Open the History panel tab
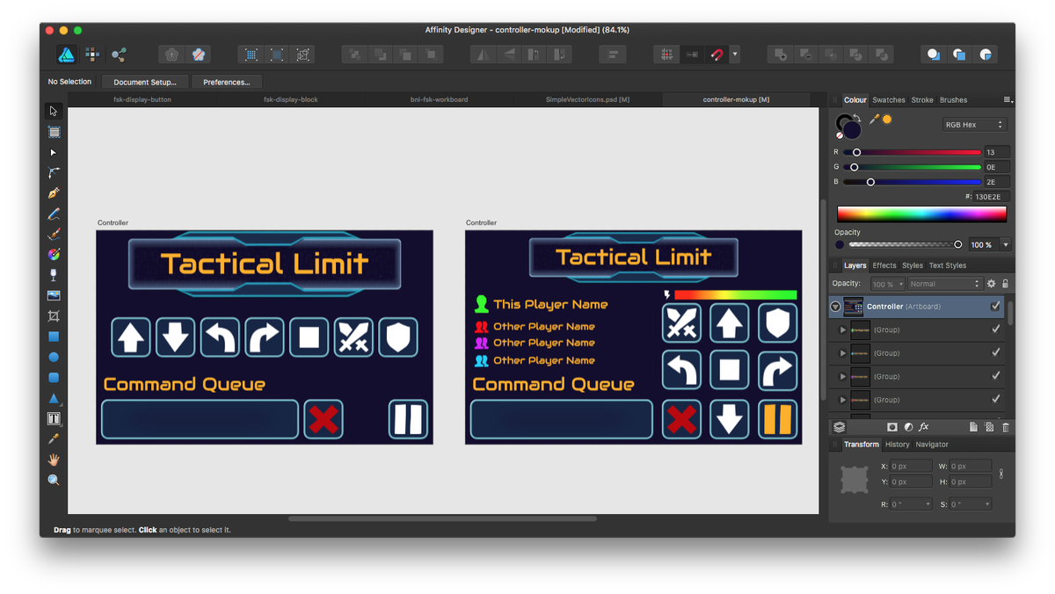 point(898,445)
